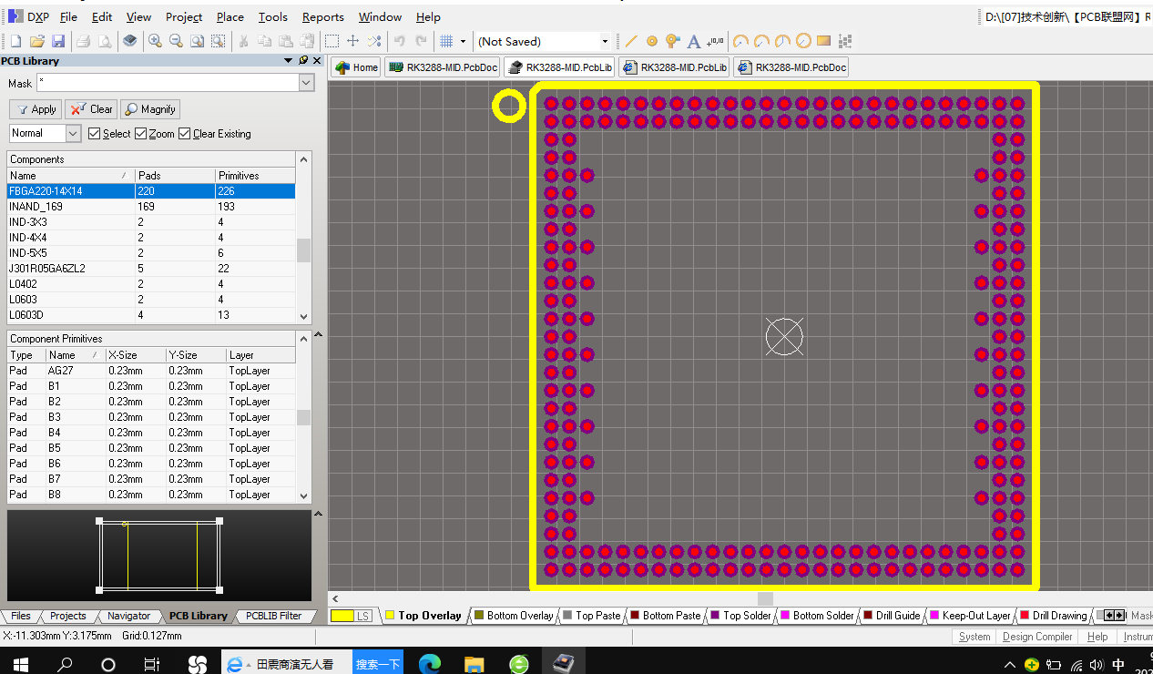Place a coordinate marker with +10,10 tool
Screen dimensions: 1153x674
[x=716, y=41]
